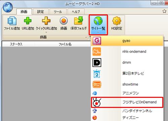168x121 pixels.
Task: Select nhk-ondemand from the site list
Action: [x=127, y=51]
